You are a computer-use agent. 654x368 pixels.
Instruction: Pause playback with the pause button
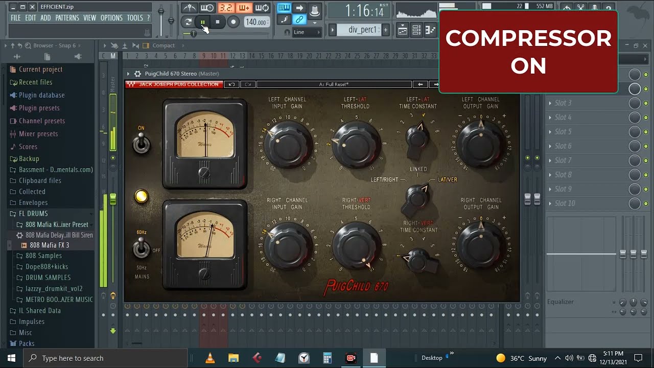click(203, 22)
